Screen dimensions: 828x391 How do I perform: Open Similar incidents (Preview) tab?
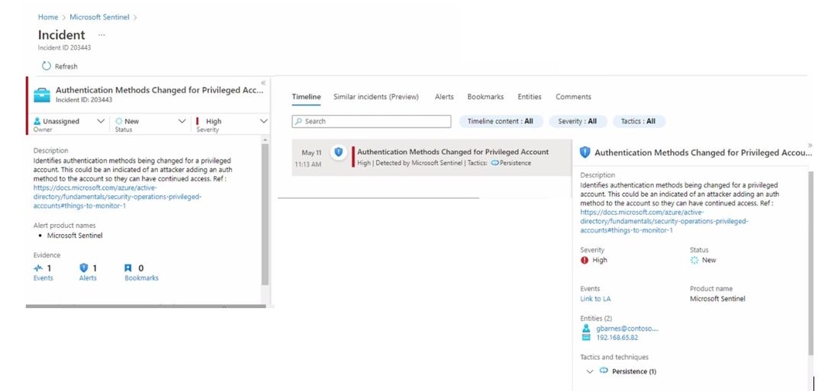coord(376,97)
